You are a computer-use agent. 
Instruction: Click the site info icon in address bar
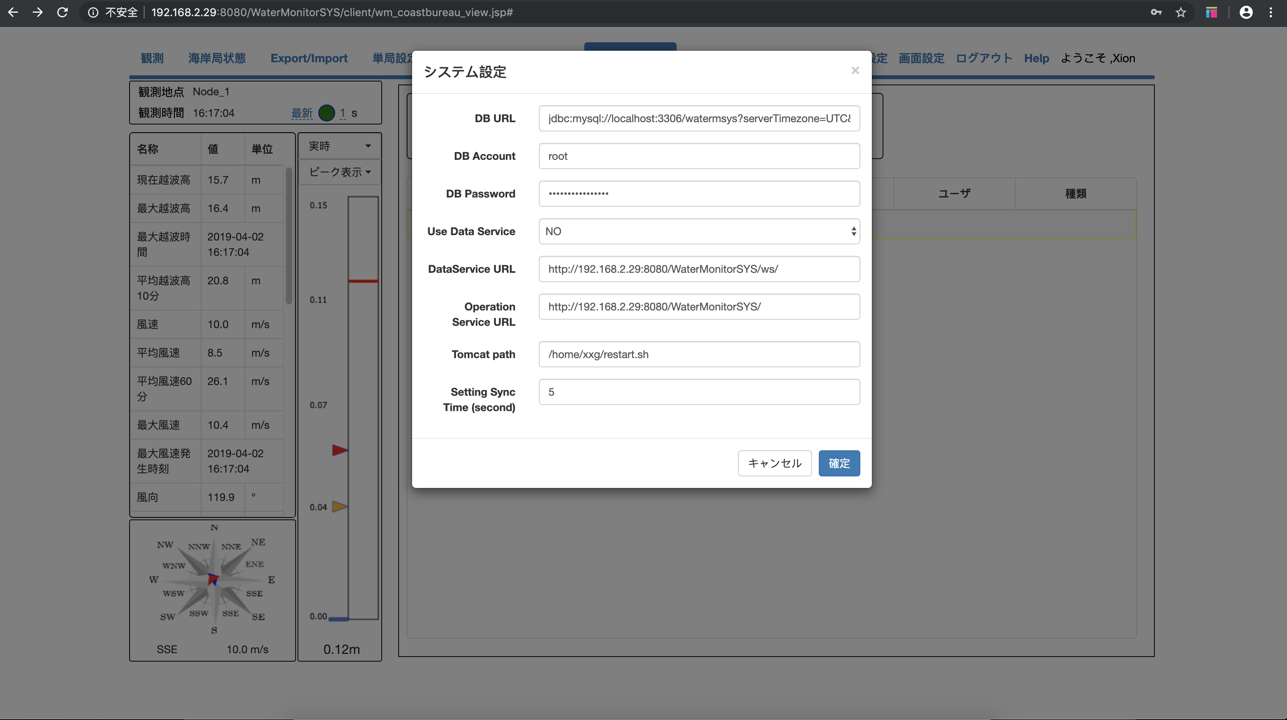[93, 12]
